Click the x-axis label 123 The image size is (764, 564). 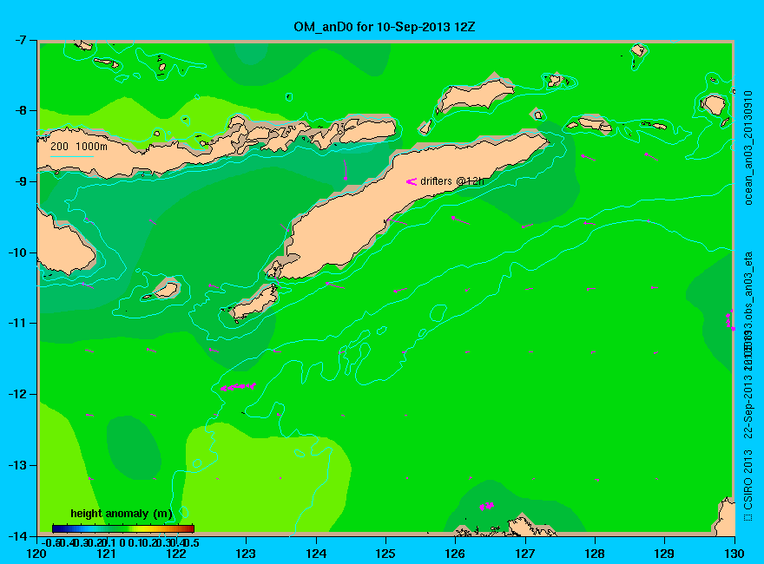[246, 554]
